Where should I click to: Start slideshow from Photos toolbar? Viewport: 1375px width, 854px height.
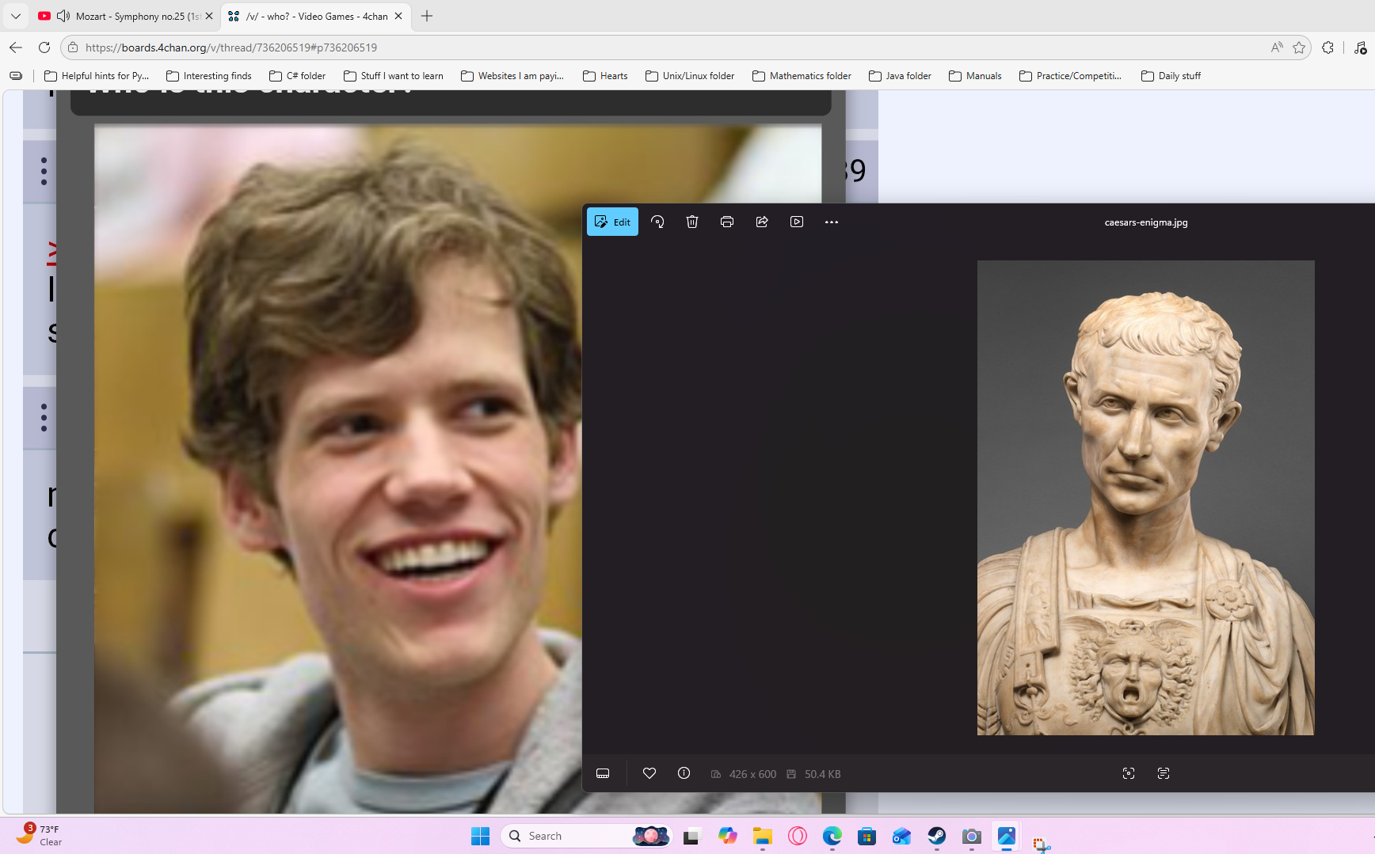tap(797, 222)
